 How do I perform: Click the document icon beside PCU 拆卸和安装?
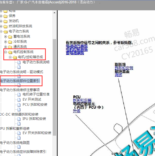coord(19,105)
